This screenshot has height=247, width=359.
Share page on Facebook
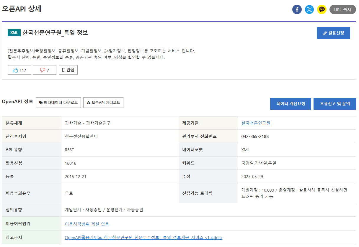(x=297, y=9)
